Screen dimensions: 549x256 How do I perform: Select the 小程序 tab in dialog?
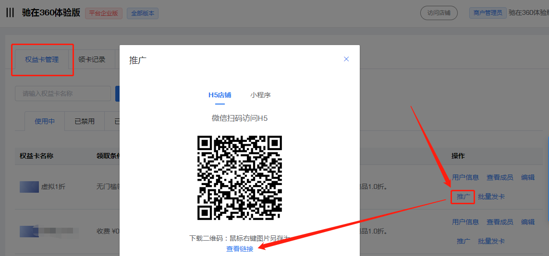(x=260, y=95)
